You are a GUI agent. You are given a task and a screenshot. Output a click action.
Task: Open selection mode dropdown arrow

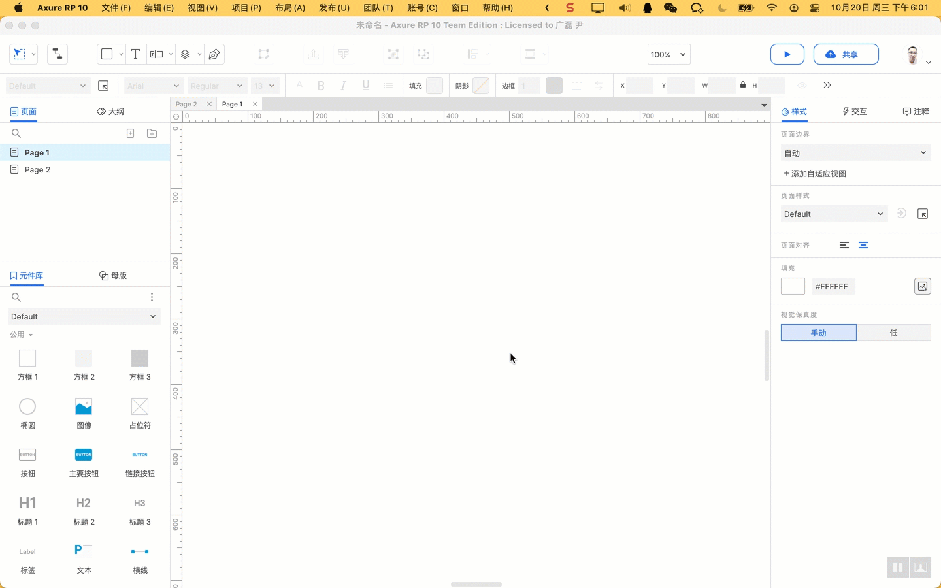tap(33, 54)
